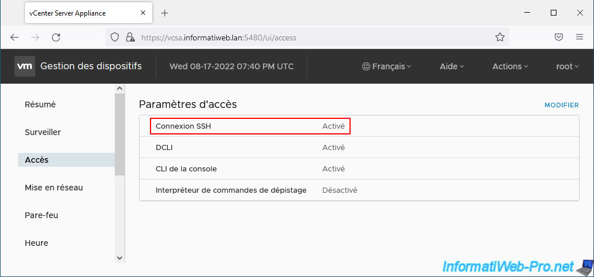Open the root user menu

click(567, 66)
